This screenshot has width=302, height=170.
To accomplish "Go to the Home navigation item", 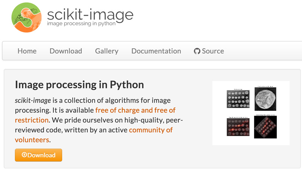I will click(x=27, y=51).
